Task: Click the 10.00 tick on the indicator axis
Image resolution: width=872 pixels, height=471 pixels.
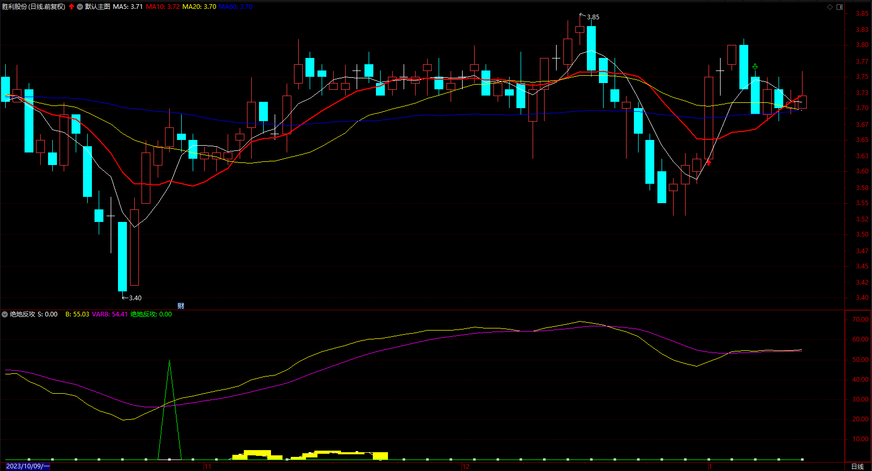Action: [x=861, y=439]
